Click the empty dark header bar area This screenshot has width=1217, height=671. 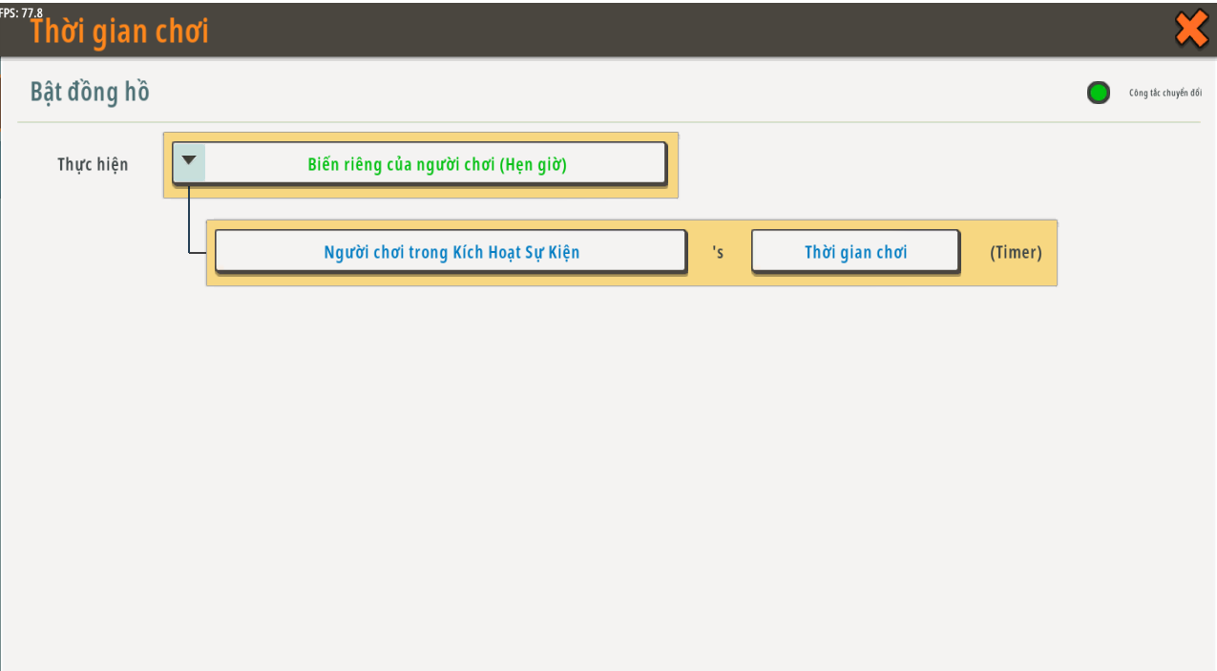(x=668, y=30)
